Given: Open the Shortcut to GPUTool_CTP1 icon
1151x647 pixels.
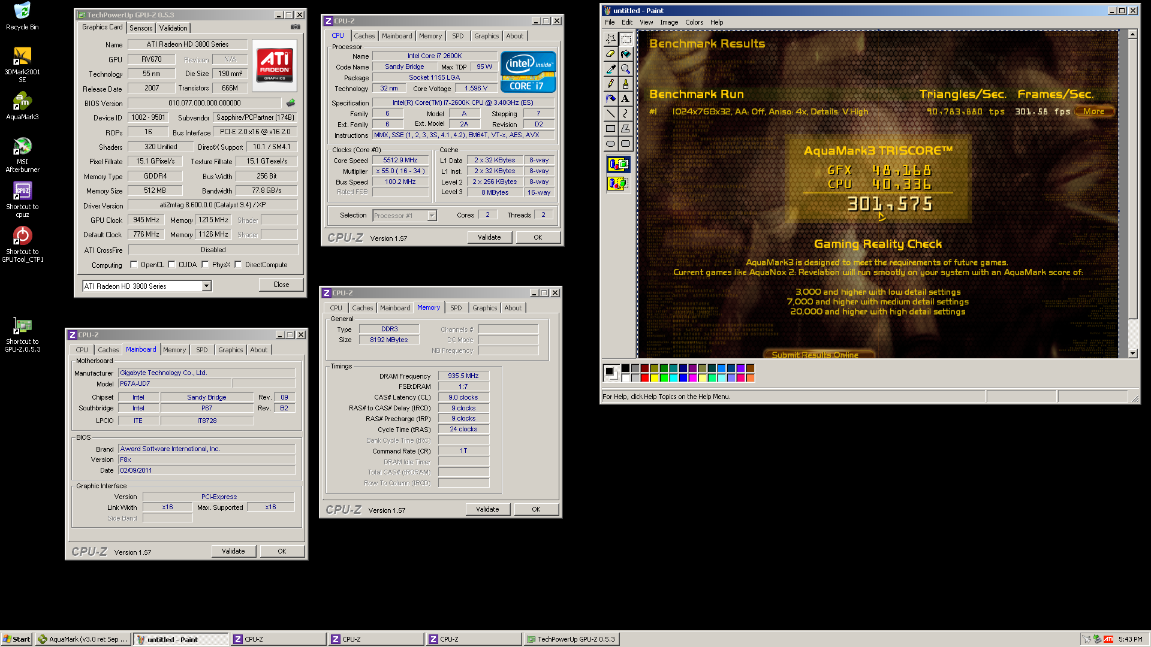Looking at the screenshot, I should pos(22,244).
